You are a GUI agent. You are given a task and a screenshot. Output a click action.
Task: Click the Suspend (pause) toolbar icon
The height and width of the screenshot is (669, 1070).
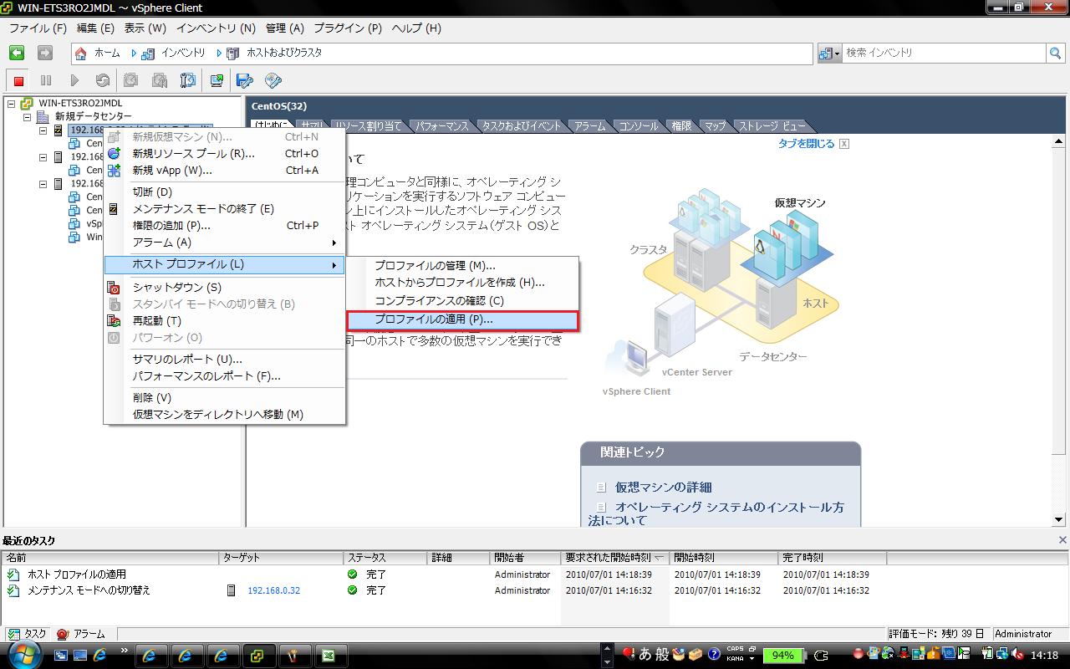point(46,80)
